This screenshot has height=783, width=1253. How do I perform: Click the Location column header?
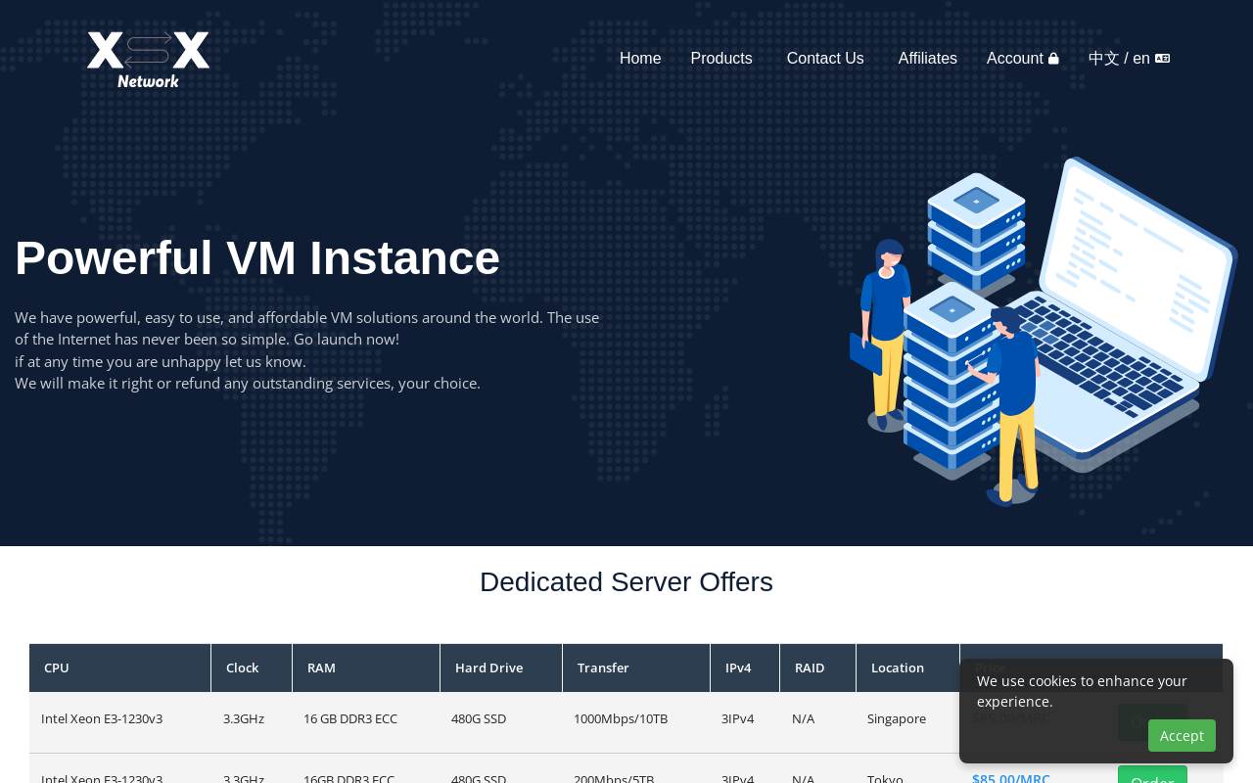click(908, 668)
